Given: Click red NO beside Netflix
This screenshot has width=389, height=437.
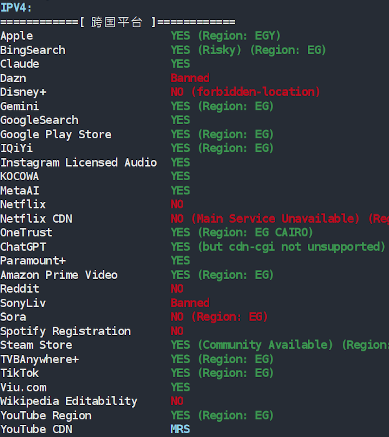Looking at the screenshot, I should 177,204.
